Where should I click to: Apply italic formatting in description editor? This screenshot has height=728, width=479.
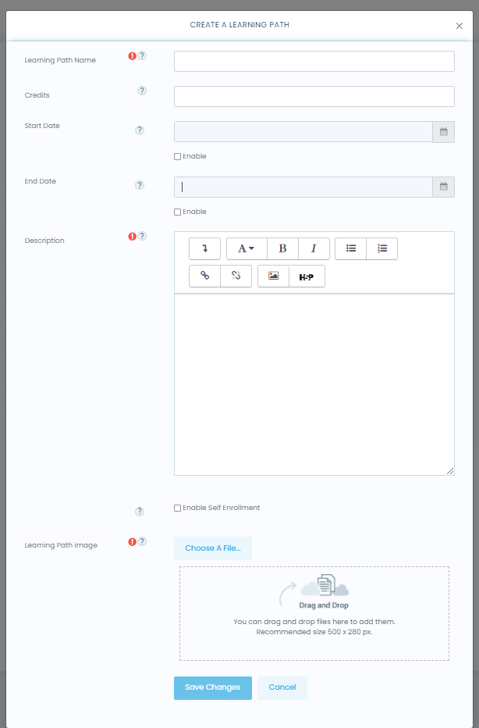pos(314,248)
